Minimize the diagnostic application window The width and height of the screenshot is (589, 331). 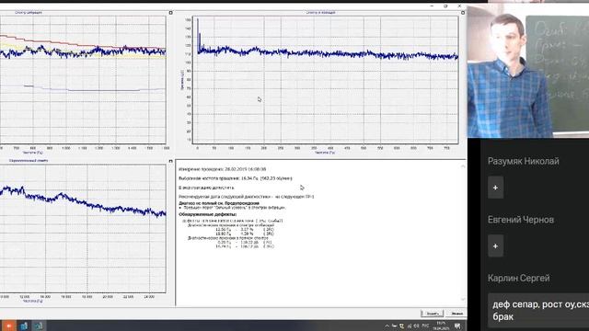[432, 6]
